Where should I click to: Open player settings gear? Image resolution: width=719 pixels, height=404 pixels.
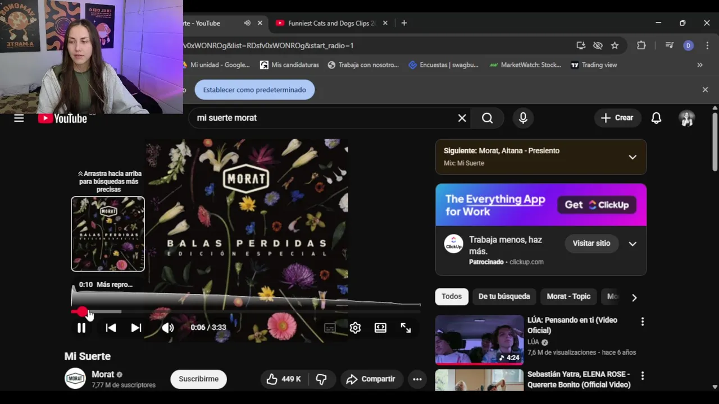(355, 328)
